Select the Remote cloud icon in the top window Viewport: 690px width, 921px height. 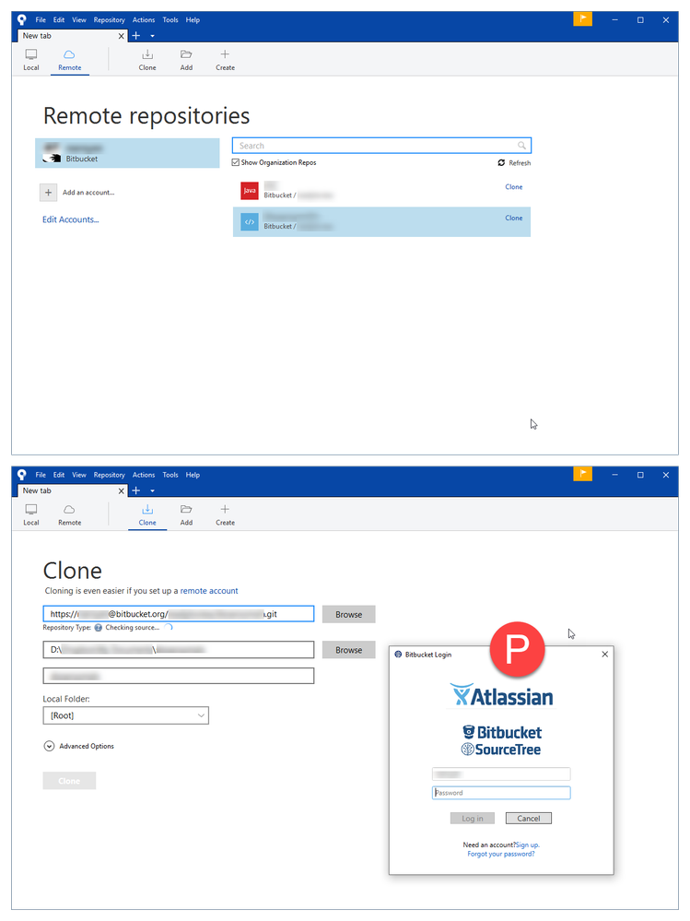(x=69, y=54)
